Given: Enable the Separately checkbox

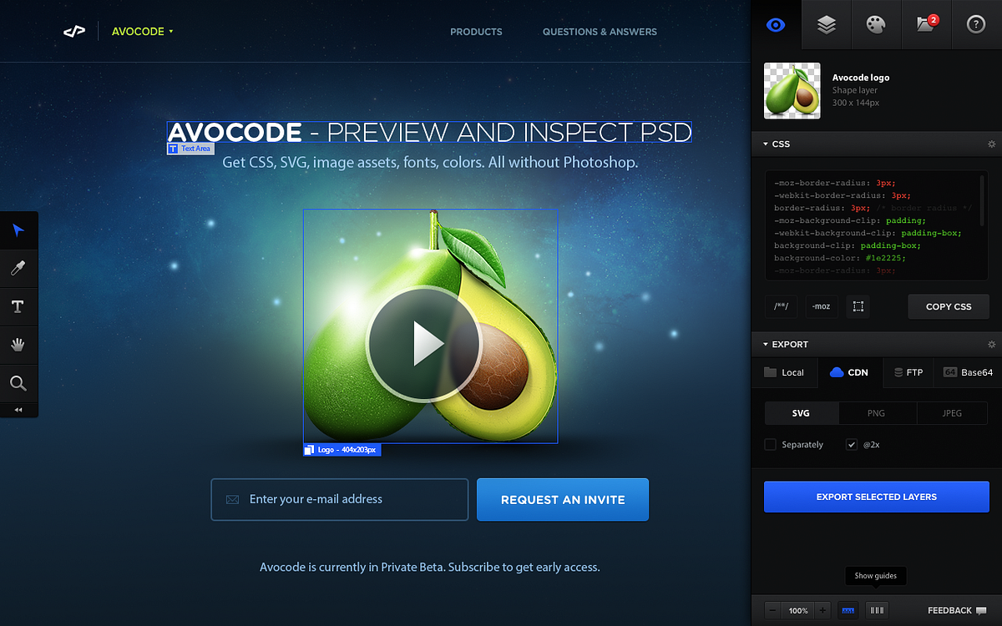Looking at the screenshot, I should coord(771,445).
